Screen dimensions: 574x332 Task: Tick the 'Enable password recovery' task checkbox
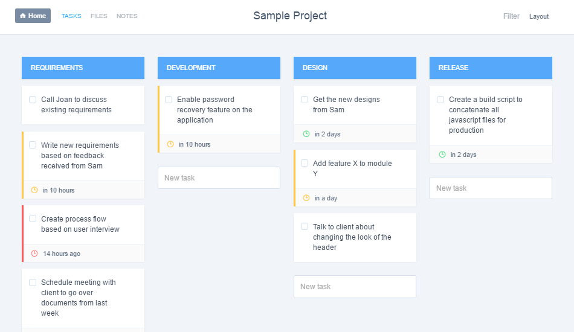click(169, 100)
